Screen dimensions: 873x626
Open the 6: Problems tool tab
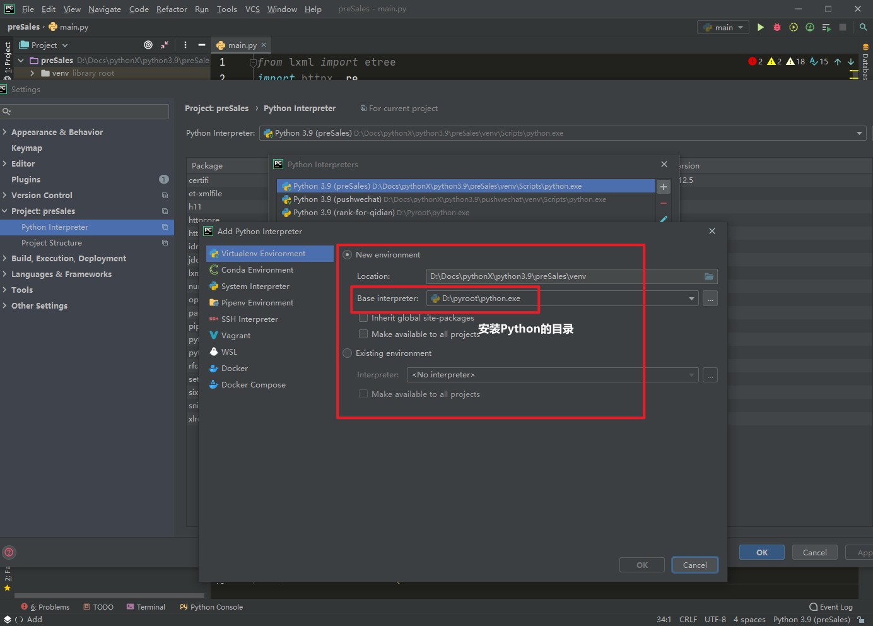point(45,607)
